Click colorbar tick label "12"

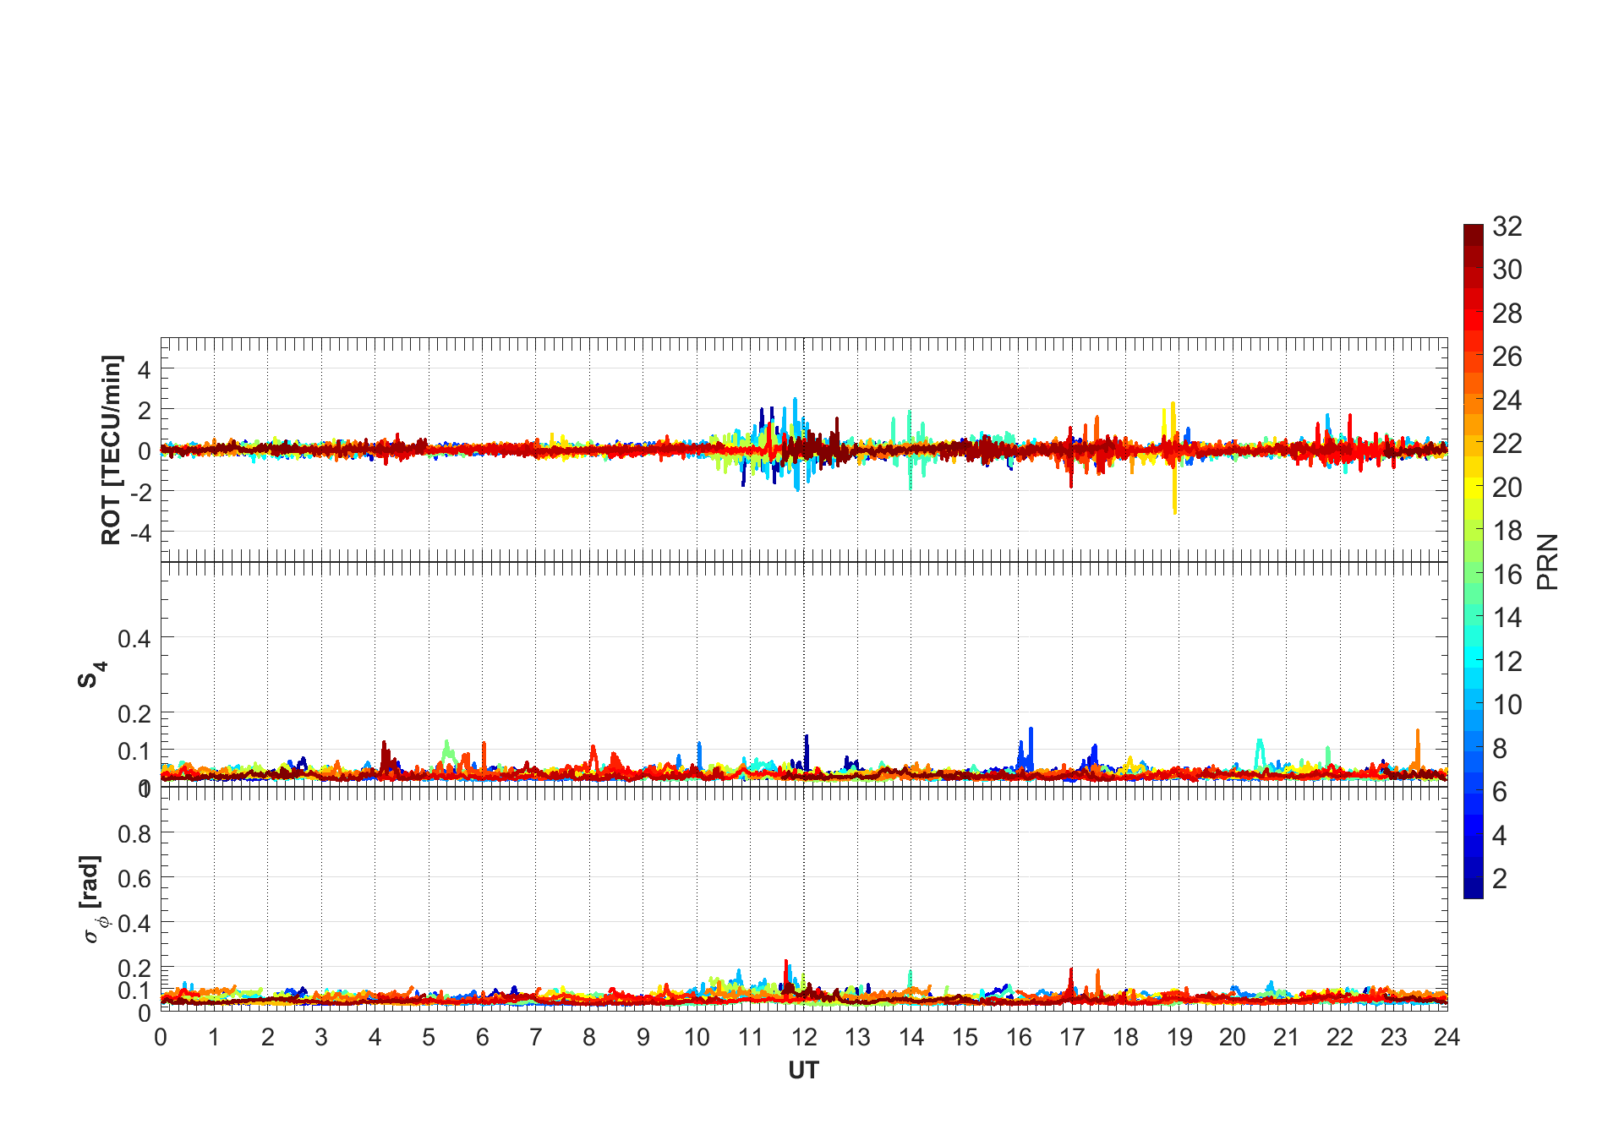pos(1507,661)
